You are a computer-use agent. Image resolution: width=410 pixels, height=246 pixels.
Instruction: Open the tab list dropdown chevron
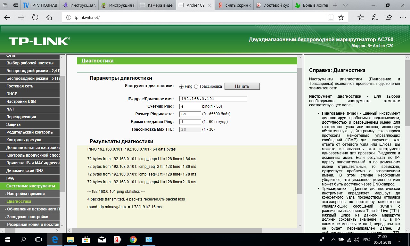coord(345,5)
